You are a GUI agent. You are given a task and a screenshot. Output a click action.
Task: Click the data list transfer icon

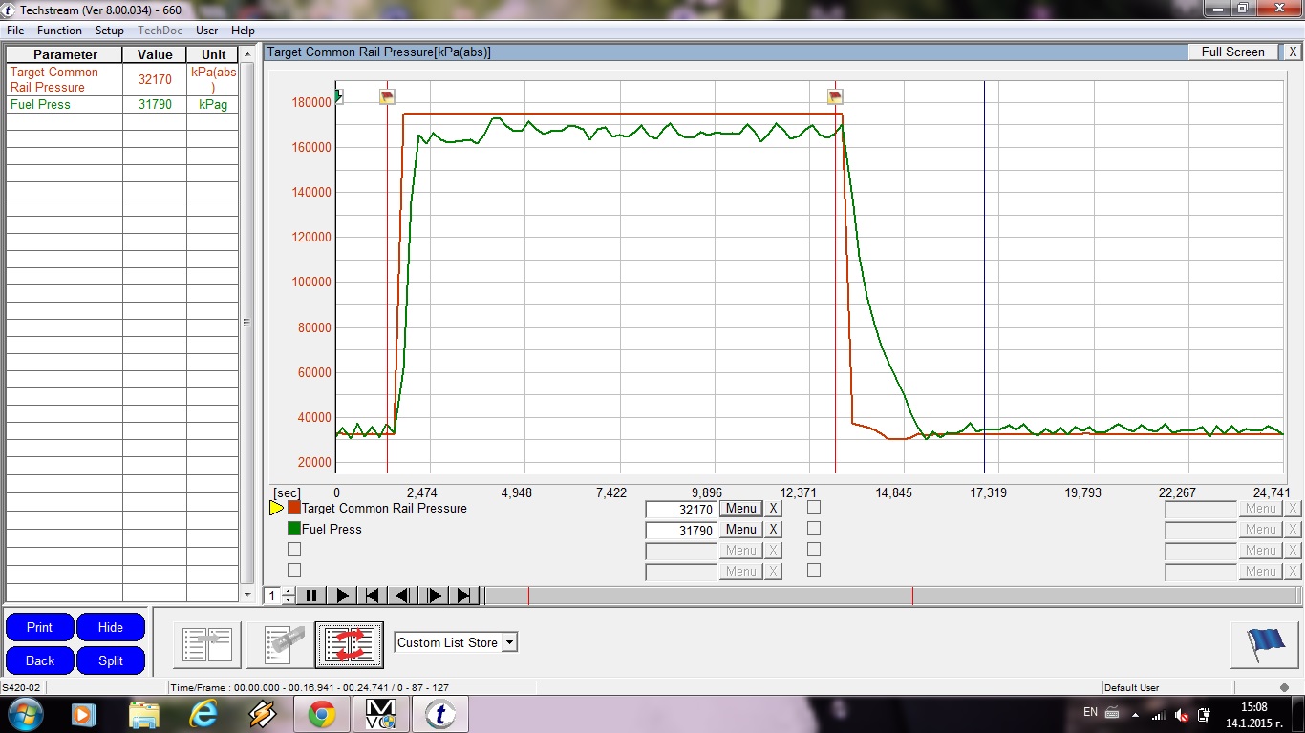pyautogui.click(x=207, y=644)
